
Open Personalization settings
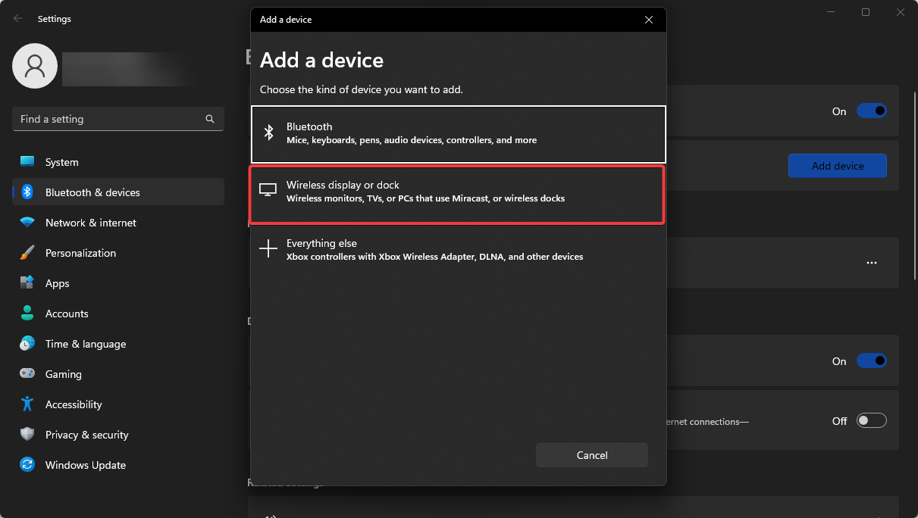(x=118, y=253)
